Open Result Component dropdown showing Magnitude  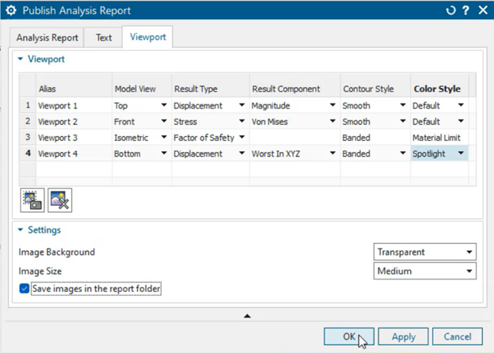[x=332, y=105]
